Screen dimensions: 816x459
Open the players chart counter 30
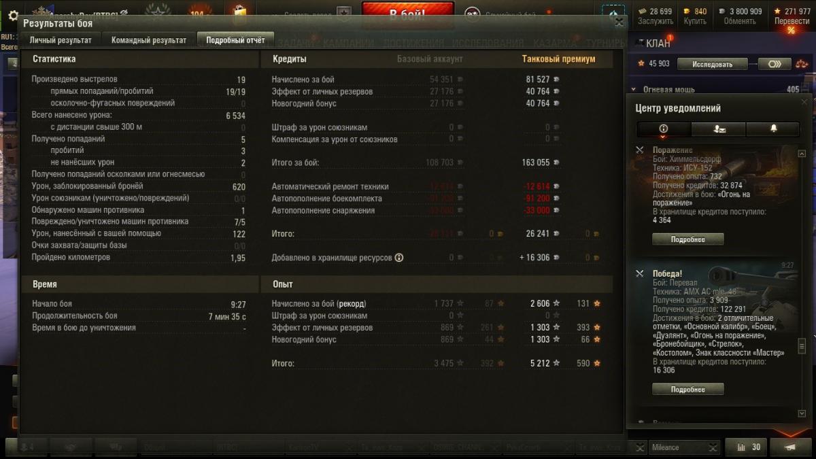pyautogui.click(x=747, y=447)
